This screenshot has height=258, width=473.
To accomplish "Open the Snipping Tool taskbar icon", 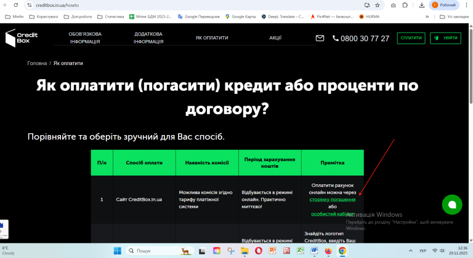I will pos(231,251).
